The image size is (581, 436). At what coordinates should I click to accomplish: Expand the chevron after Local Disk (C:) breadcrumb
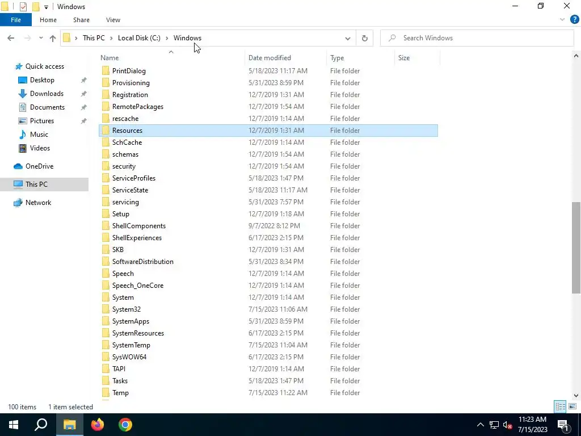pyautogui.click(x=167, y=38)
